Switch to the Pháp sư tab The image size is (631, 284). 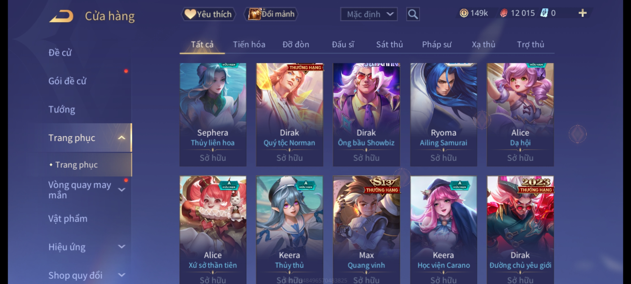point(437,44)
